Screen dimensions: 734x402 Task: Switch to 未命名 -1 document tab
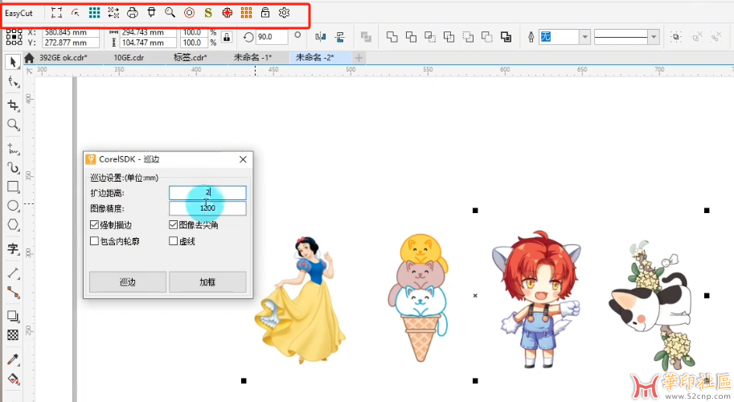(x=252, y=58)
